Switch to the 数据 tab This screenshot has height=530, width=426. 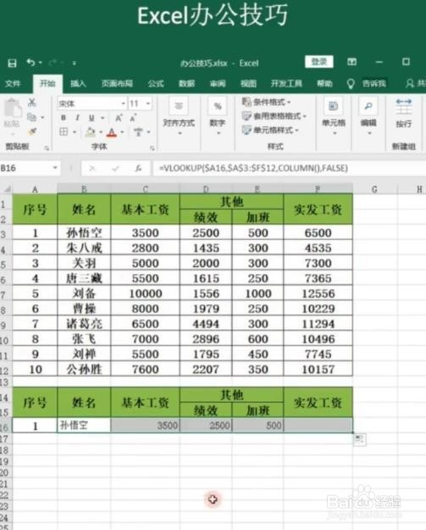tap(186, 83)
